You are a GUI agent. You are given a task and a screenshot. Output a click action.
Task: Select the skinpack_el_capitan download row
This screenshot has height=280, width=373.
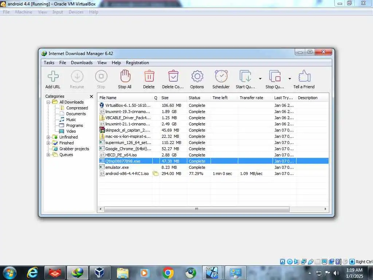213,130
